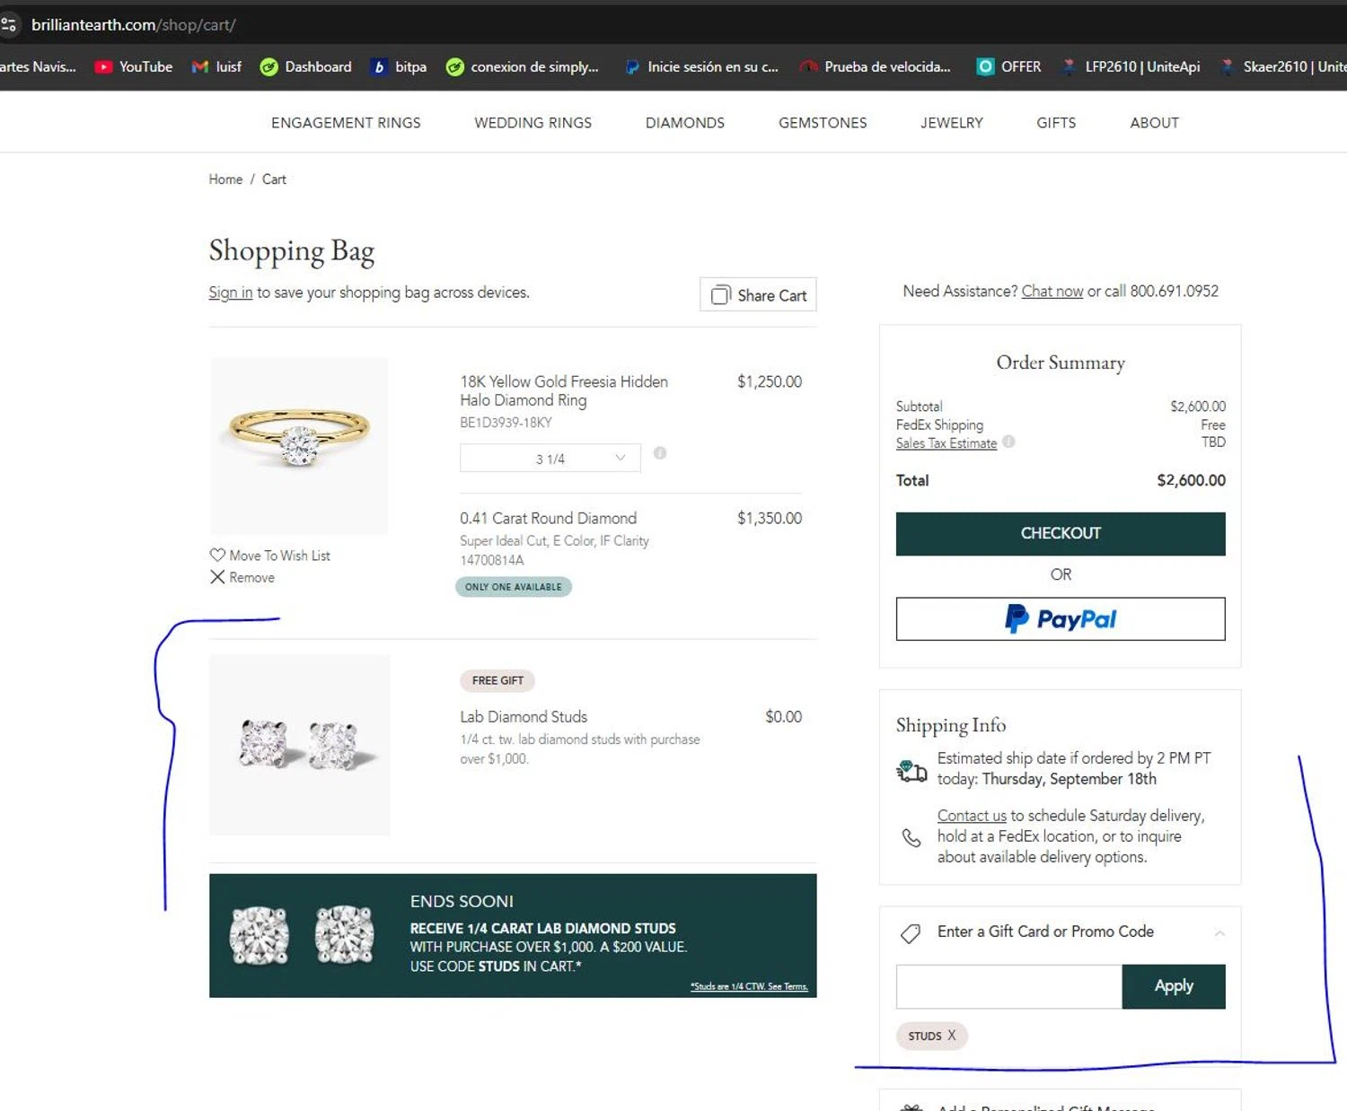The image size is (1347, 1111).
Task: Click the X icon to remove ring
Action: (x=217, y=577)
